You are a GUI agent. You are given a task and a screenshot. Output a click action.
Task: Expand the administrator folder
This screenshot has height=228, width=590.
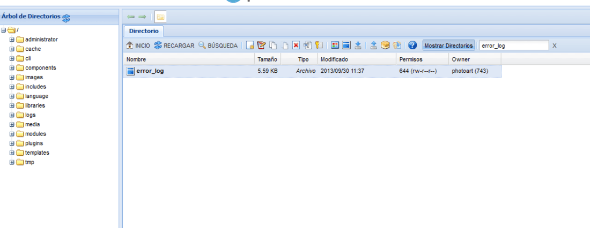[x=12, y=40]
